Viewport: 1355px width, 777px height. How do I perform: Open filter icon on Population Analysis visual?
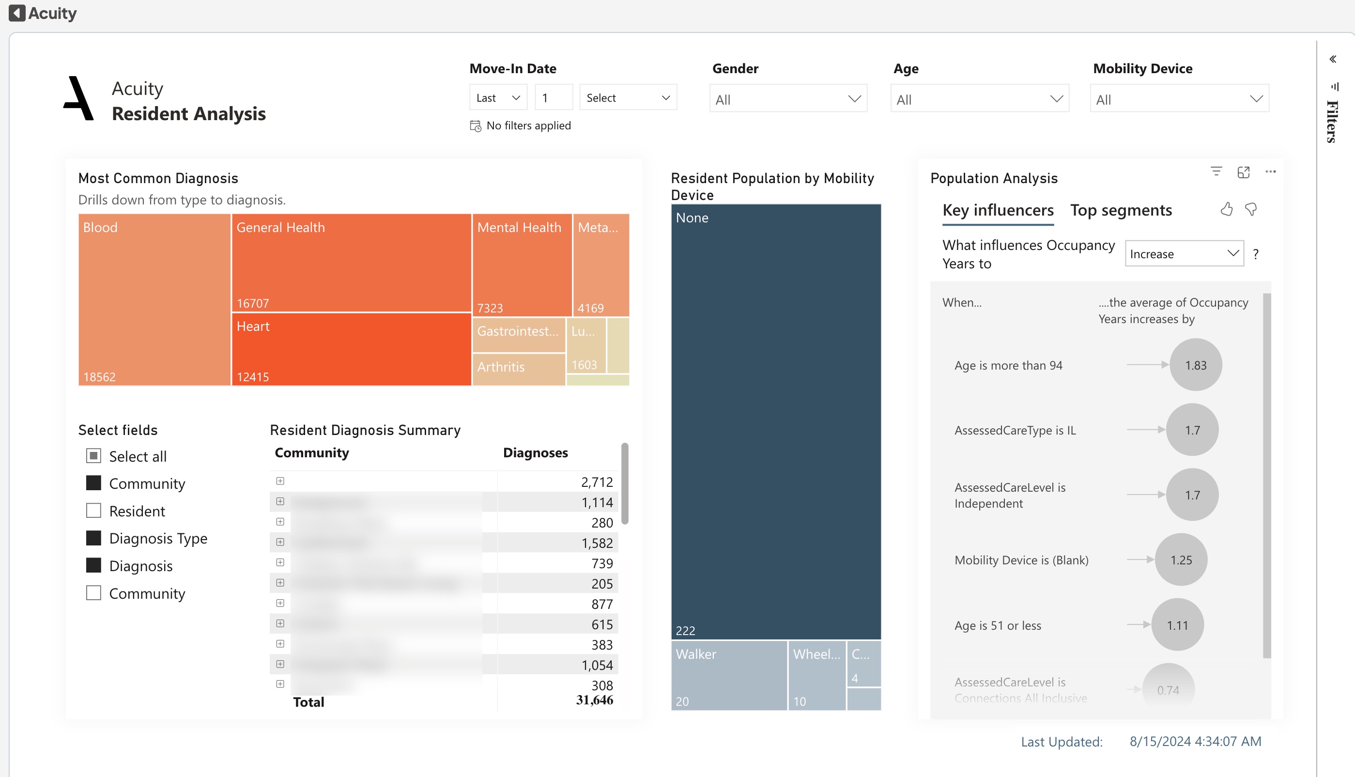tap(1216, 171)
